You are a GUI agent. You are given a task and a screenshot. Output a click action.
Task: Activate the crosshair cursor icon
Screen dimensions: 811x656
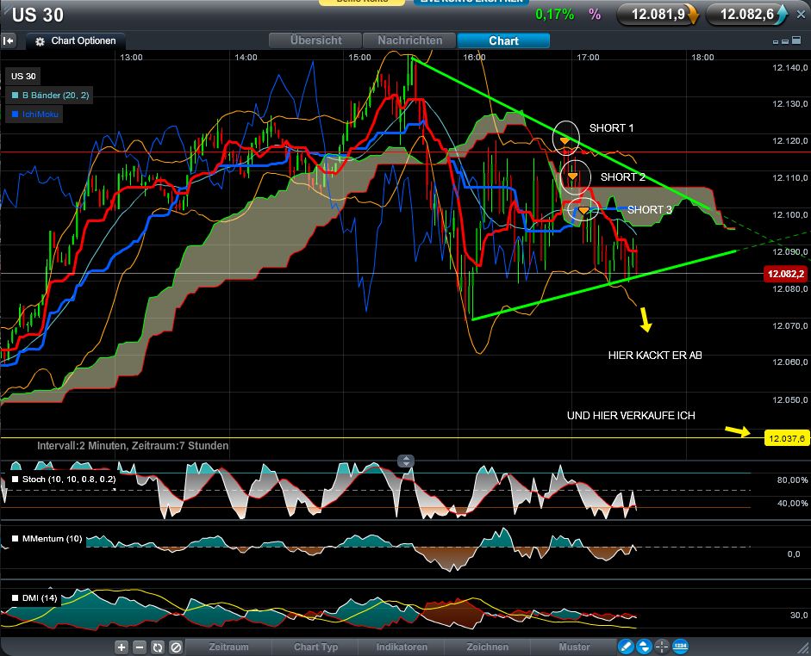pyautogui.click(x=662, y=647)
